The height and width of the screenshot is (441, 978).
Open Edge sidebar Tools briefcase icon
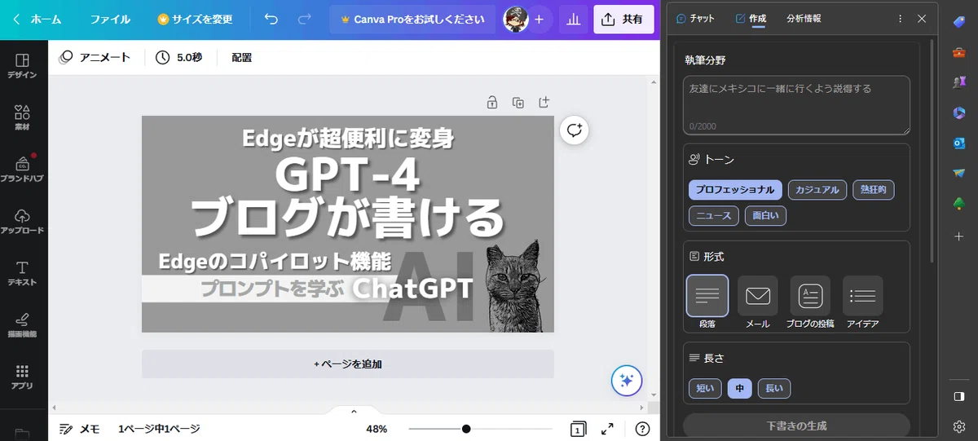959,53
